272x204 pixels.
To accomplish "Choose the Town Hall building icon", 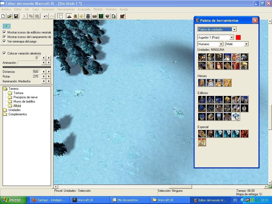I will tap(202, 100).
